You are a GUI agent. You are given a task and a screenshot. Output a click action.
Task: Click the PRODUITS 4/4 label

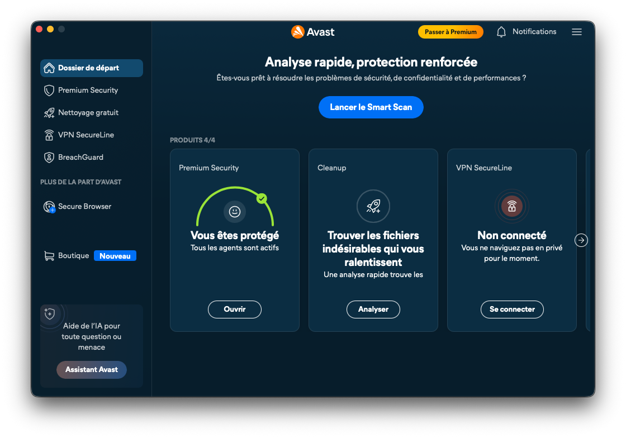pos(192,140)
